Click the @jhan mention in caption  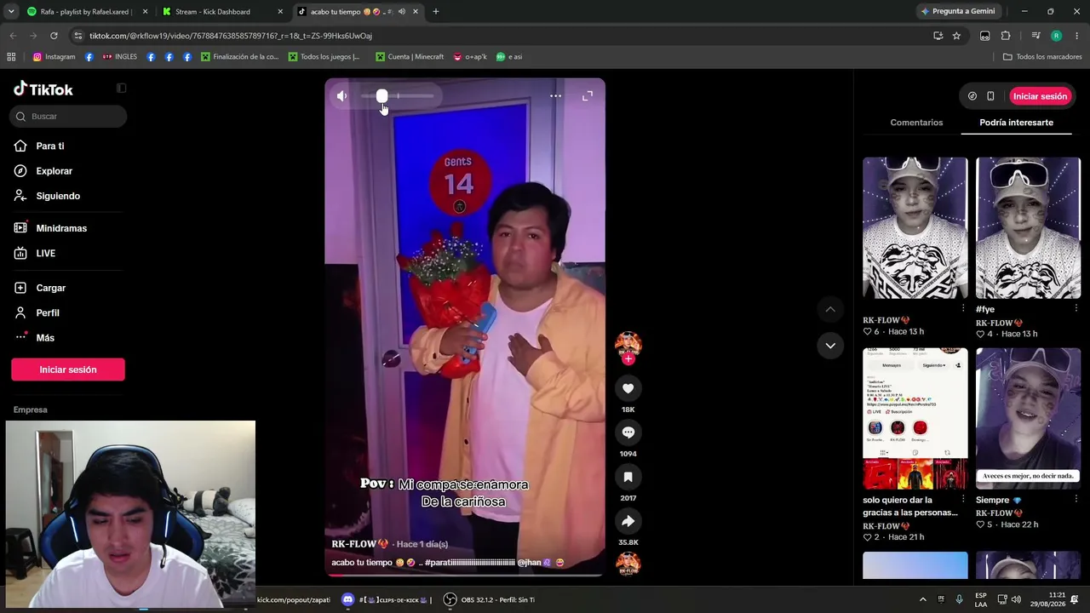534,563
